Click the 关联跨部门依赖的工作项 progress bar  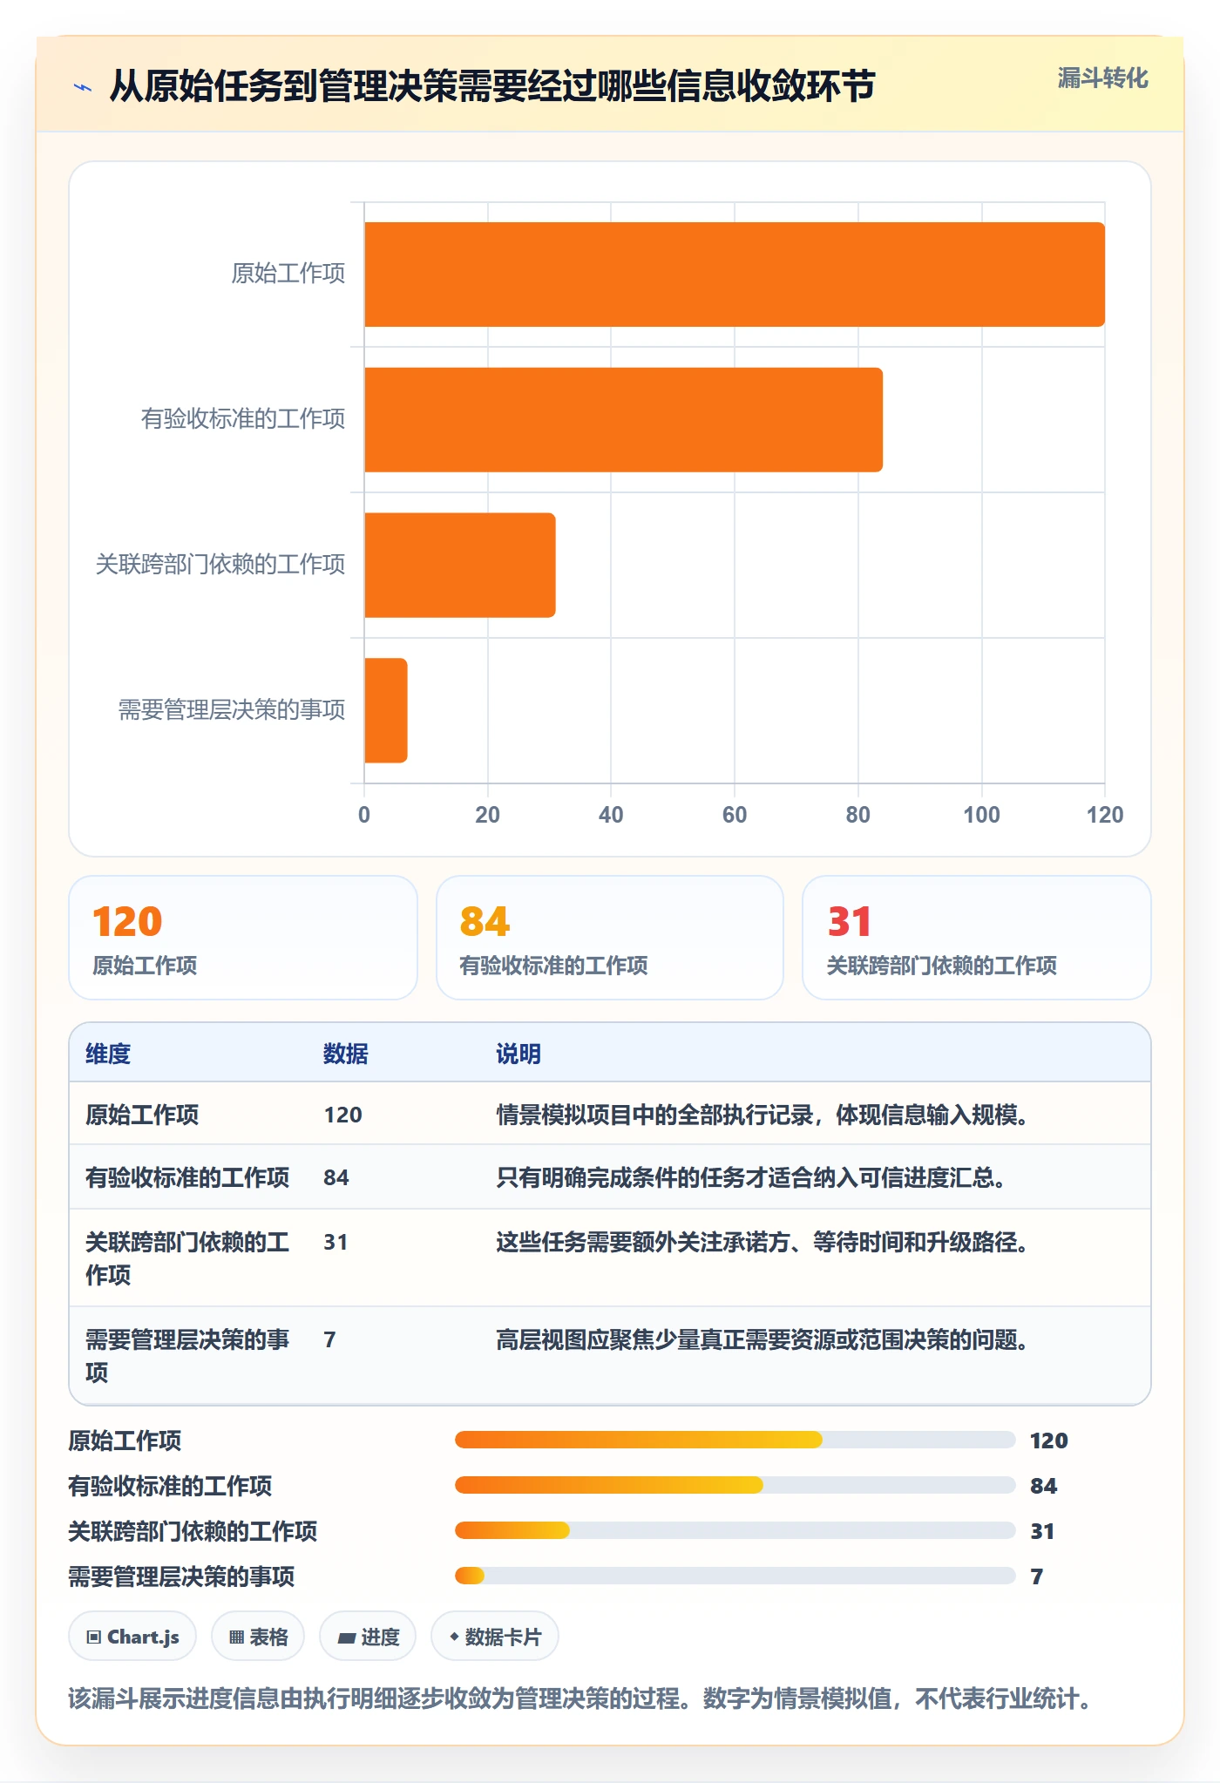tap(735, 1530)
